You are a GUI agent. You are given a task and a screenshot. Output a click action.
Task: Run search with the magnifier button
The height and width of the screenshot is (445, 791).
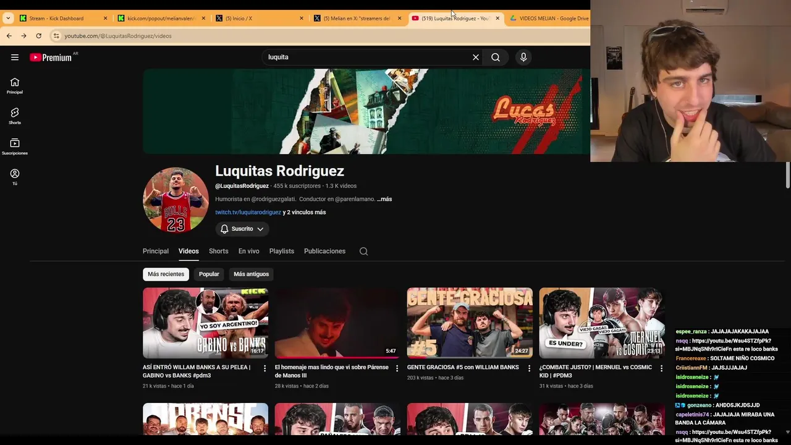click(x=496, y=57)
